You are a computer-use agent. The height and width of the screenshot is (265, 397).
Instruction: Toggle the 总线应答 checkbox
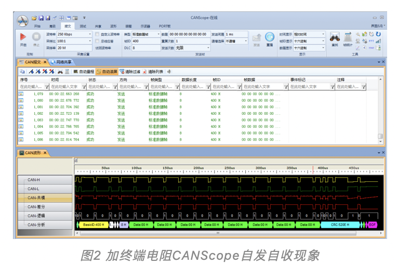pyautogui.click(x=97, y=41)
